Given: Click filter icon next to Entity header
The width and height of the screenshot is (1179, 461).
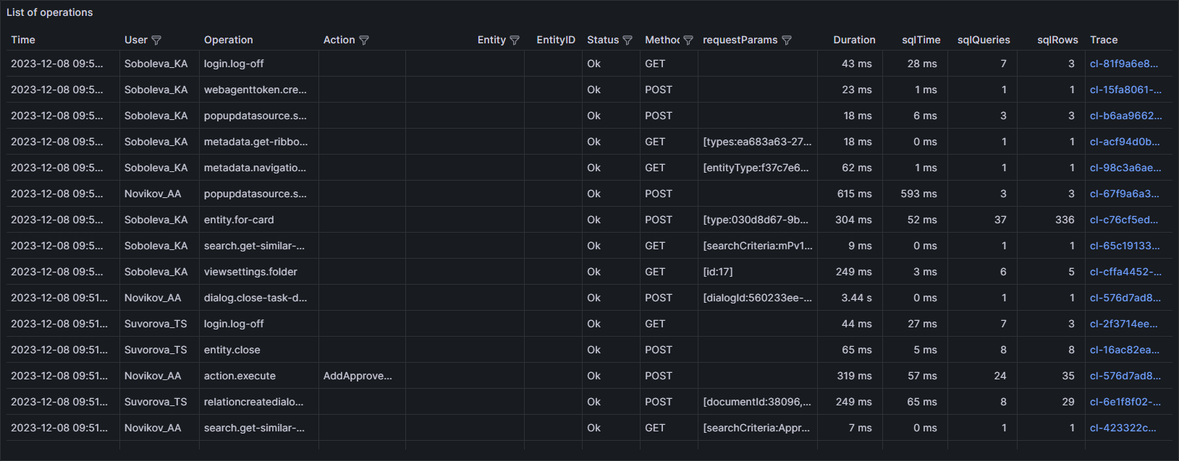Looking at the screenshot, I should pyautogui.click(x=515, y=40).
